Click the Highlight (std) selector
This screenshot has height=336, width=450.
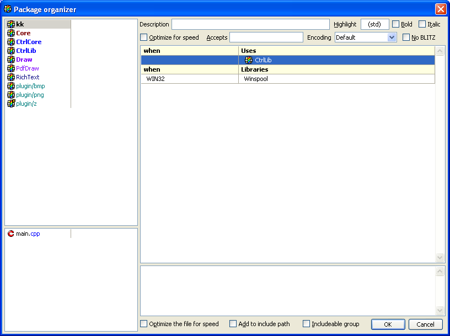click(374, 24)
